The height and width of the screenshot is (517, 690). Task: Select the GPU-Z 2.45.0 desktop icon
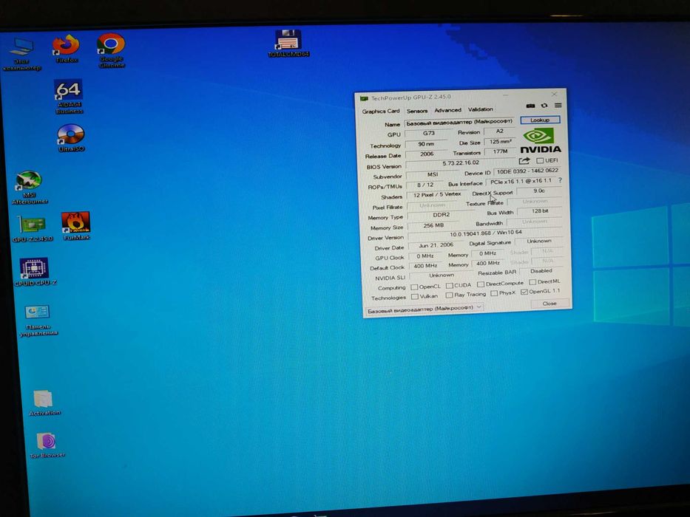33,229
